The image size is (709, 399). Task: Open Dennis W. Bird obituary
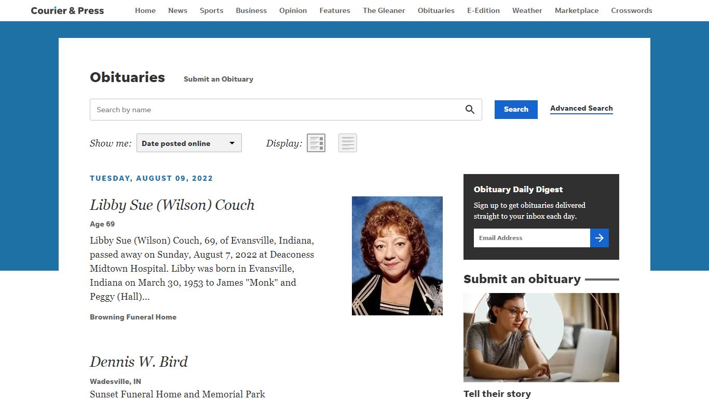[139, 362]
